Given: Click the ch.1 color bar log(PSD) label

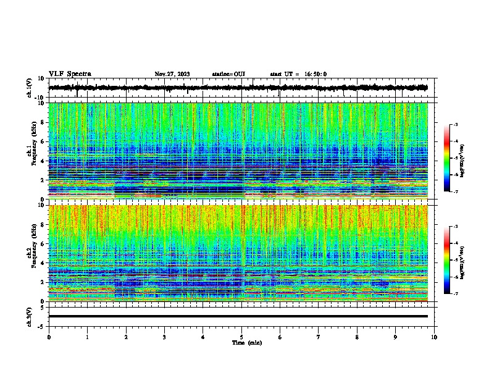Looking at the screenshot, I should 462,161.
